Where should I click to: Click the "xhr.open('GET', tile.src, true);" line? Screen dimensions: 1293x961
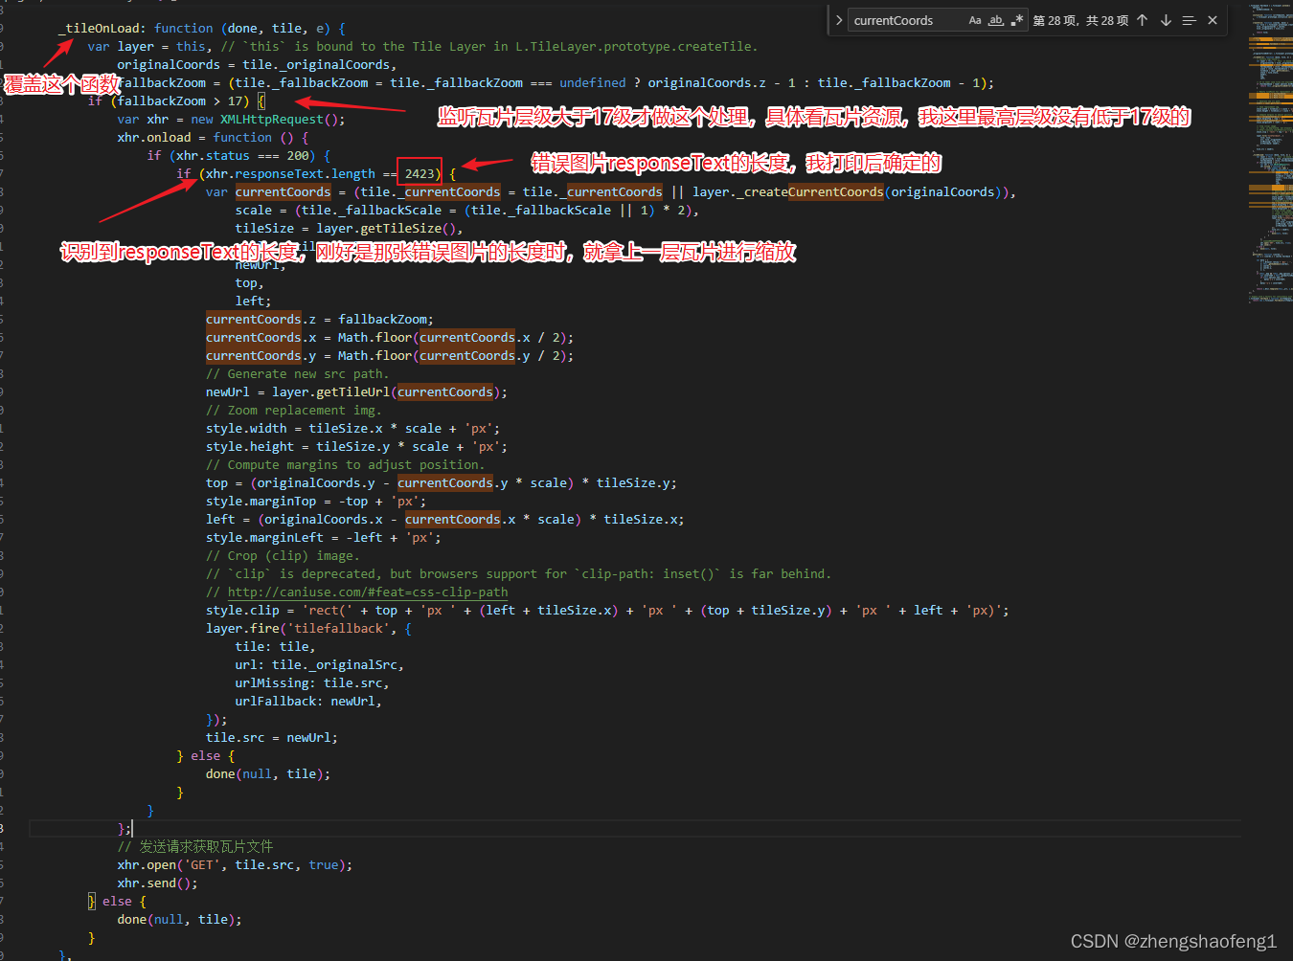236,865
